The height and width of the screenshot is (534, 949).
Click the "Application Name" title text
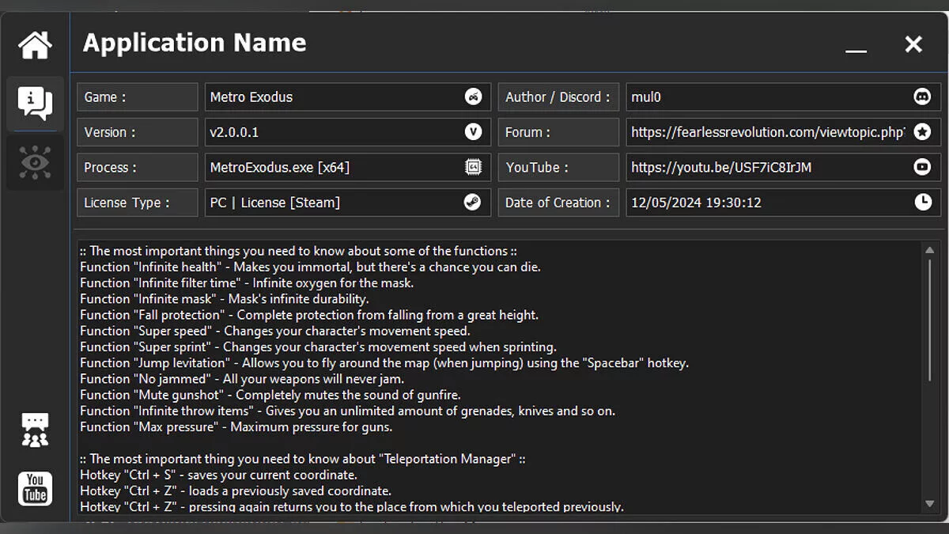point(195,43)
